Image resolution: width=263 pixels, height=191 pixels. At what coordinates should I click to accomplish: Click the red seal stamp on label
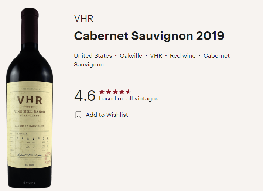[48, 158]
